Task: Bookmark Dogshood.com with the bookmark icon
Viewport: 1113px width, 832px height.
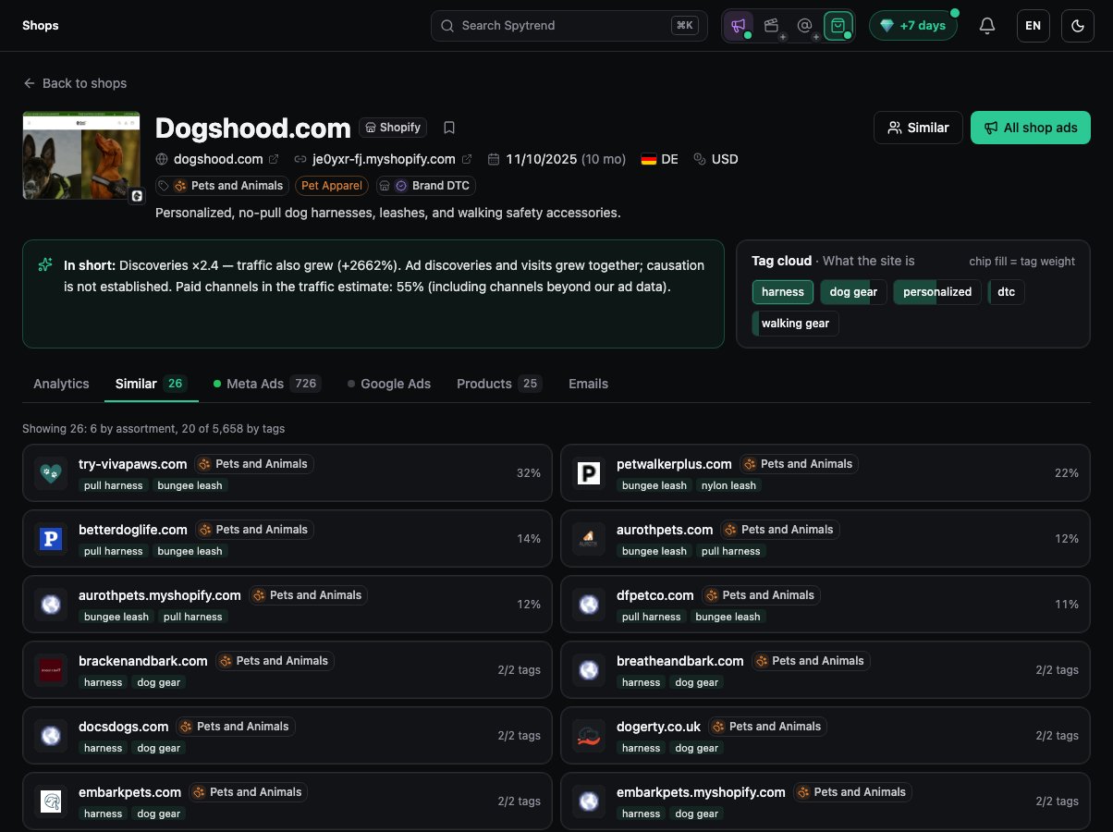Action: tap(449, 128)
